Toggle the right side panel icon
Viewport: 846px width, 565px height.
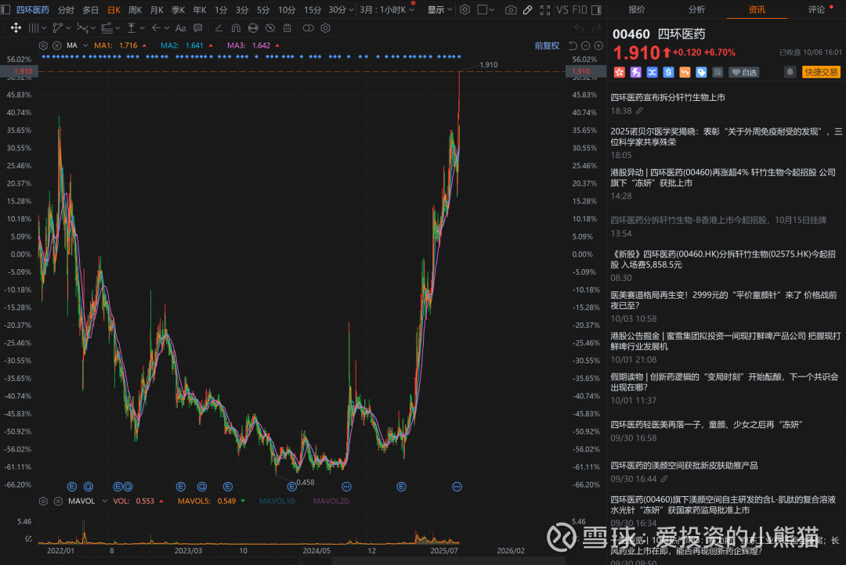point(596,9)
